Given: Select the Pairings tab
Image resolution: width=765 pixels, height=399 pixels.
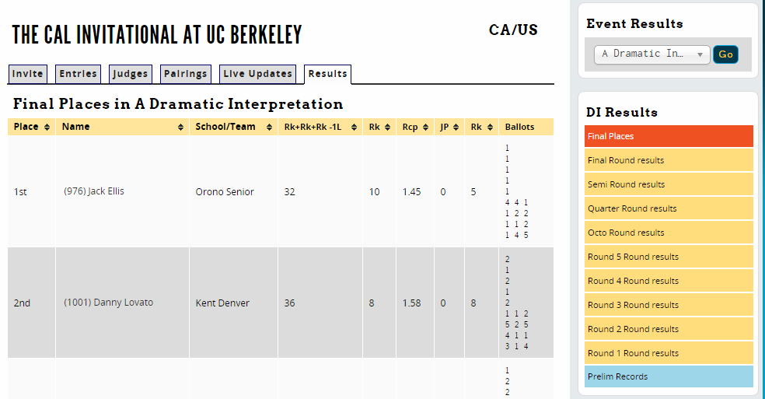Looking at the screenshot, I should (186, 74).
